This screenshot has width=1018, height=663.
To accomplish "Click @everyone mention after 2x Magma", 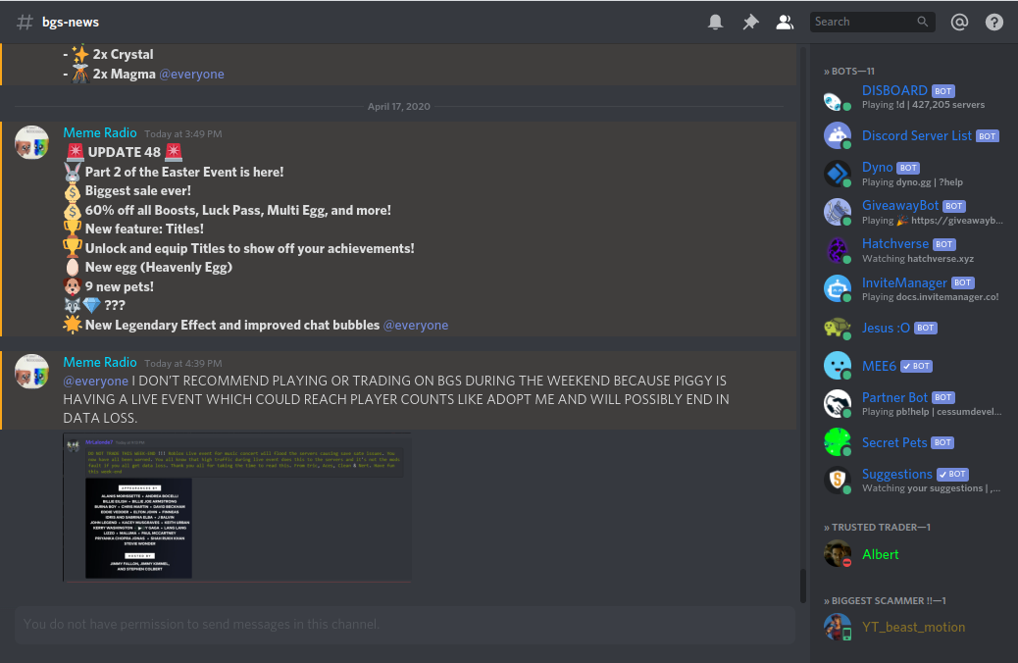I will click(191, 74).
